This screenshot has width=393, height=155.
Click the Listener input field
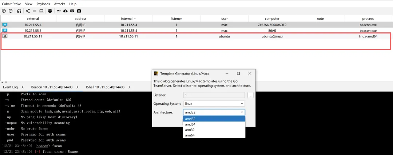pyautogui.click(x=214, y=95)
